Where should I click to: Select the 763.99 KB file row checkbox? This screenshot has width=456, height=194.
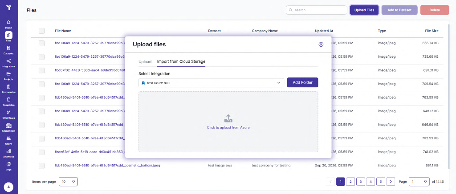(x=41, y=98)
